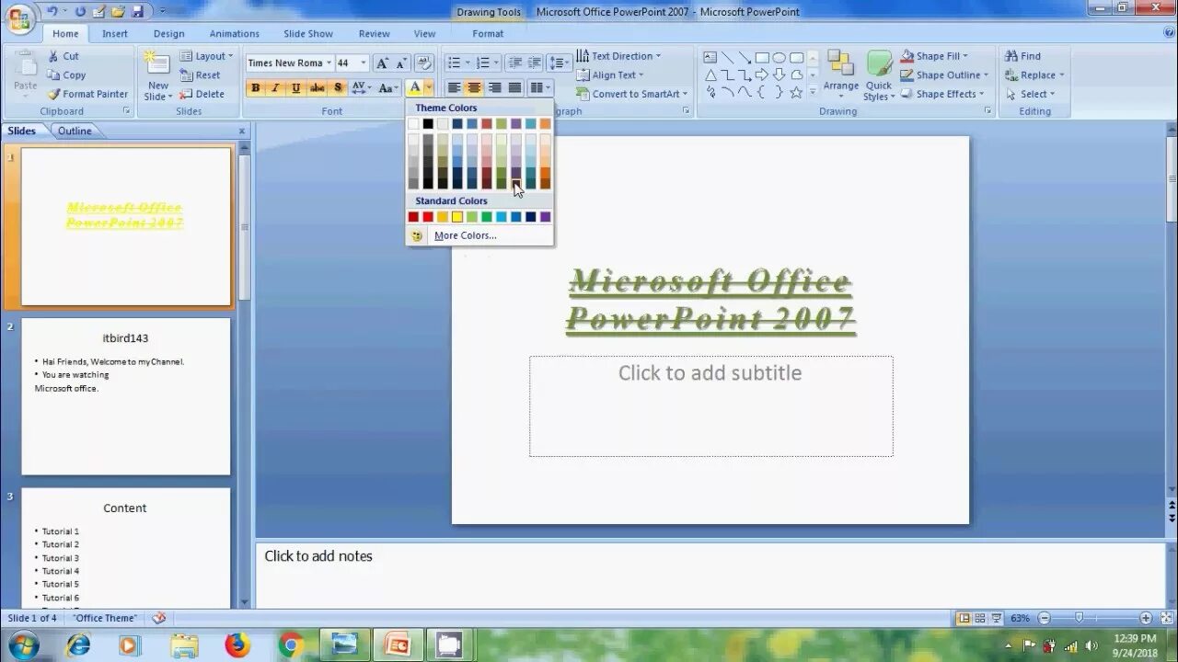The image size is (1178, 662).
Task: Click the Reset slide button
Action: coord(200,75)
